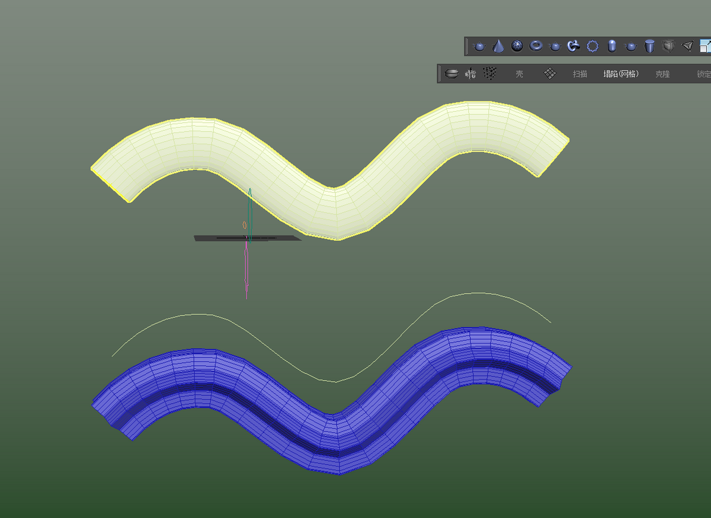Screen dimensions: 711x518
Task: Select the lathe-shaped icon on lower toolbar
Action: coord(451,73)
